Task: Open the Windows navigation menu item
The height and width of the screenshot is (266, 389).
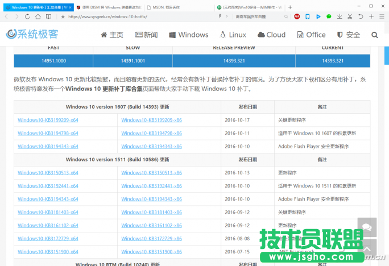Action: 188,35
